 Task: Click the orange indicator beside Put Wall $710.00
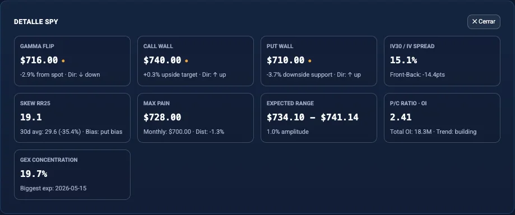coord(310,60)
